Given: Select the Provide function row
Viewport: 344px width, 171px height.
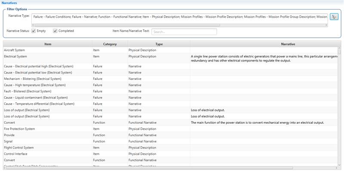Looking at the screenshot, I should 170,135.
